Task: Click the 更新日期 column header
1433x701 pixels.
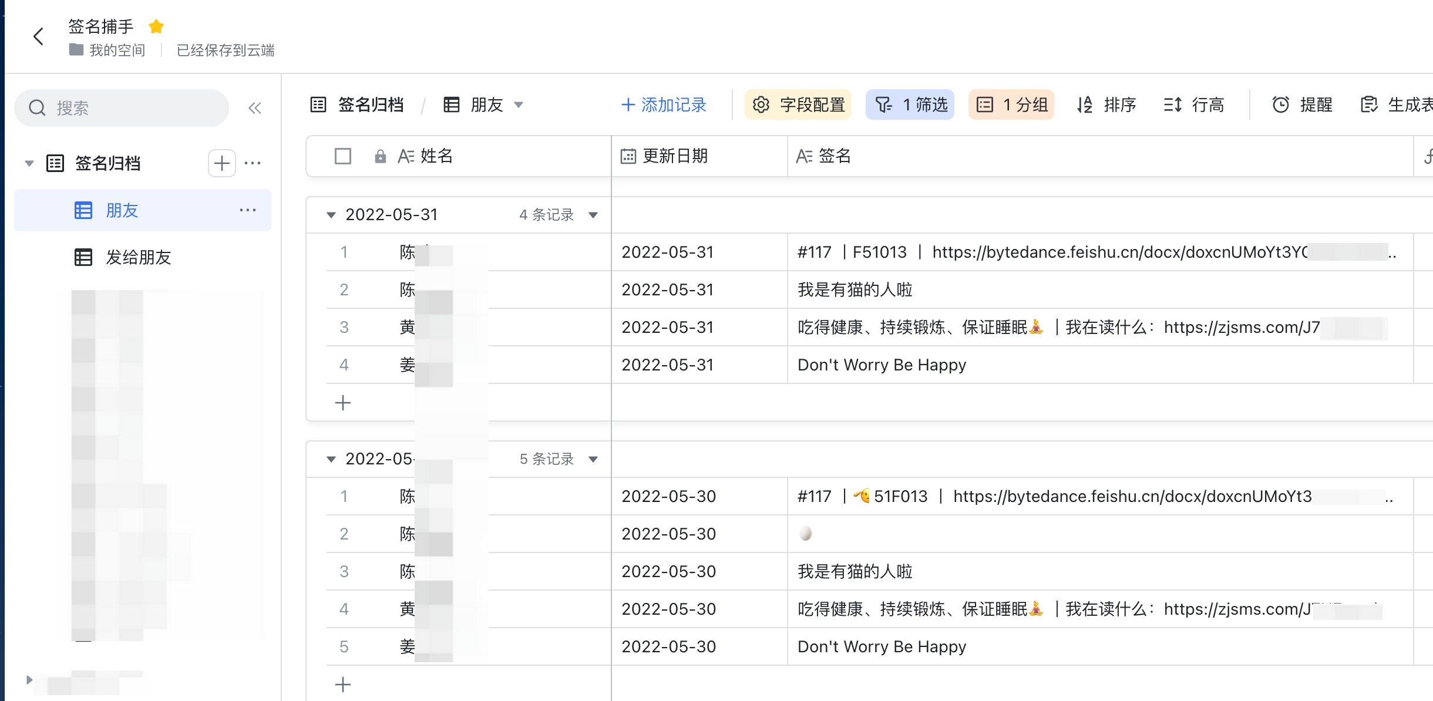Action: [x=699, y=156]
